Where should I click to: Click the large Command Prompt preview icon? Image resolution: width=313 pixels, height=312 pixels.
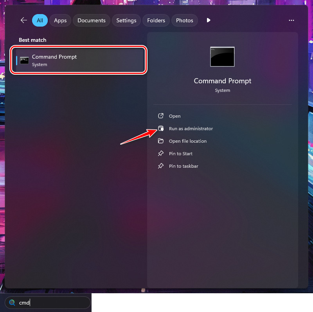click(222, 57)
